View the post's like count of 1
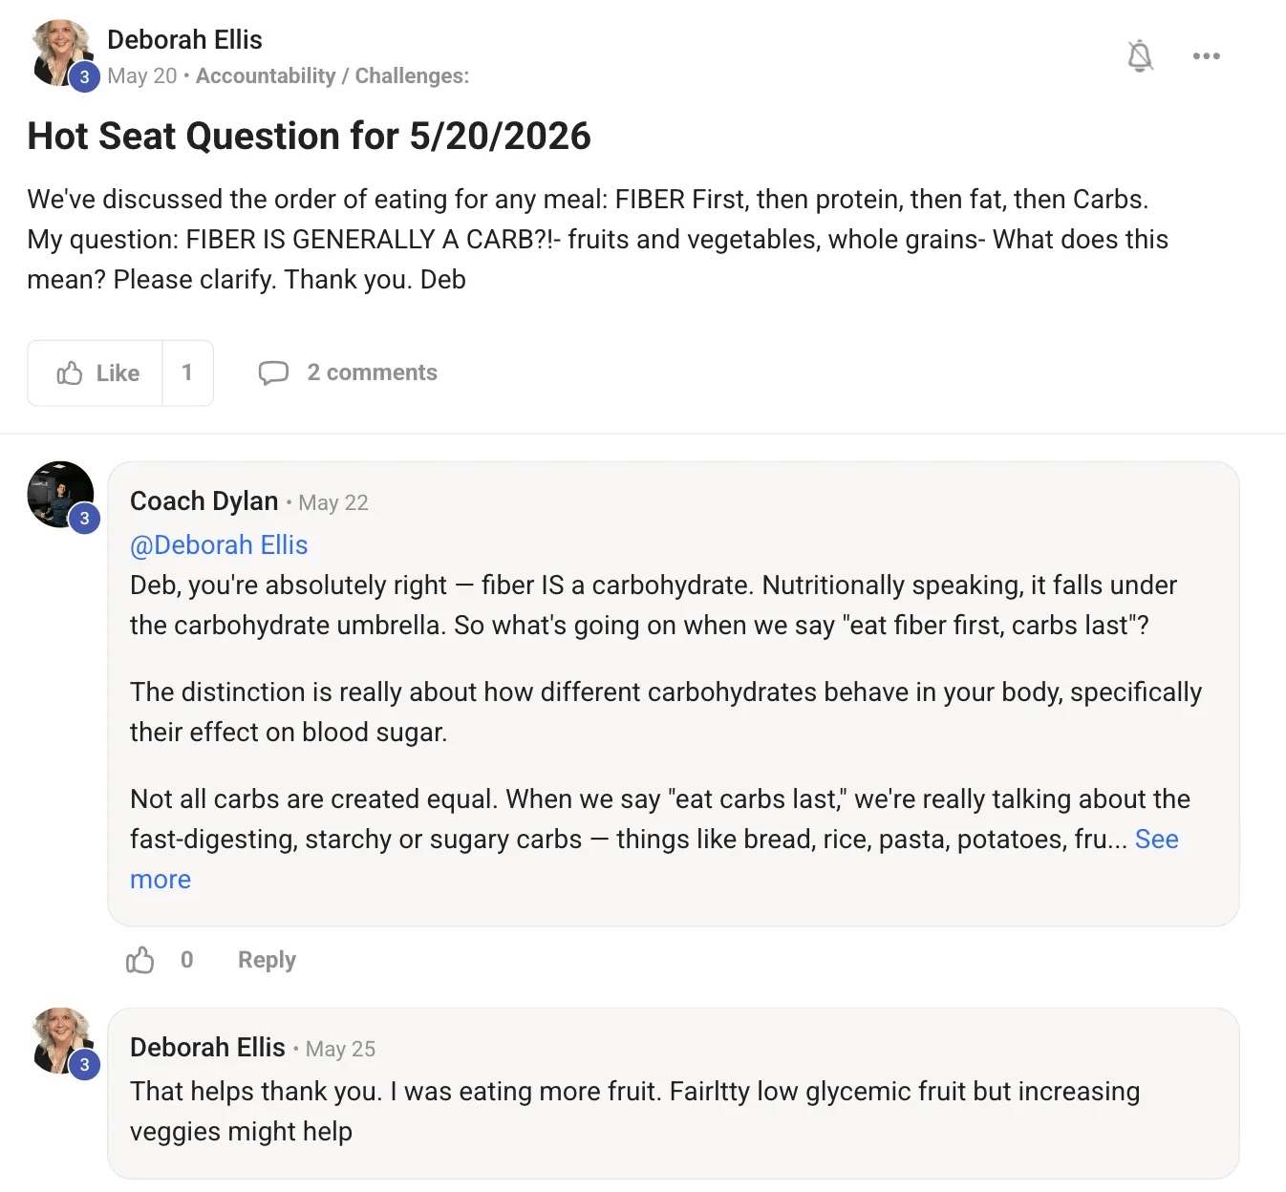This screenshot has width=1286, height=1192. [x=187, y=373]
